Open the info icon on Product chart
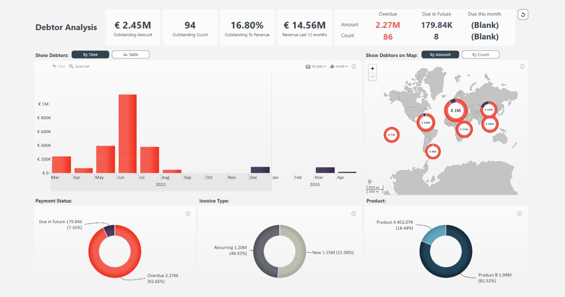Viewport: 565px width, 297px height. tap(519, 214)
